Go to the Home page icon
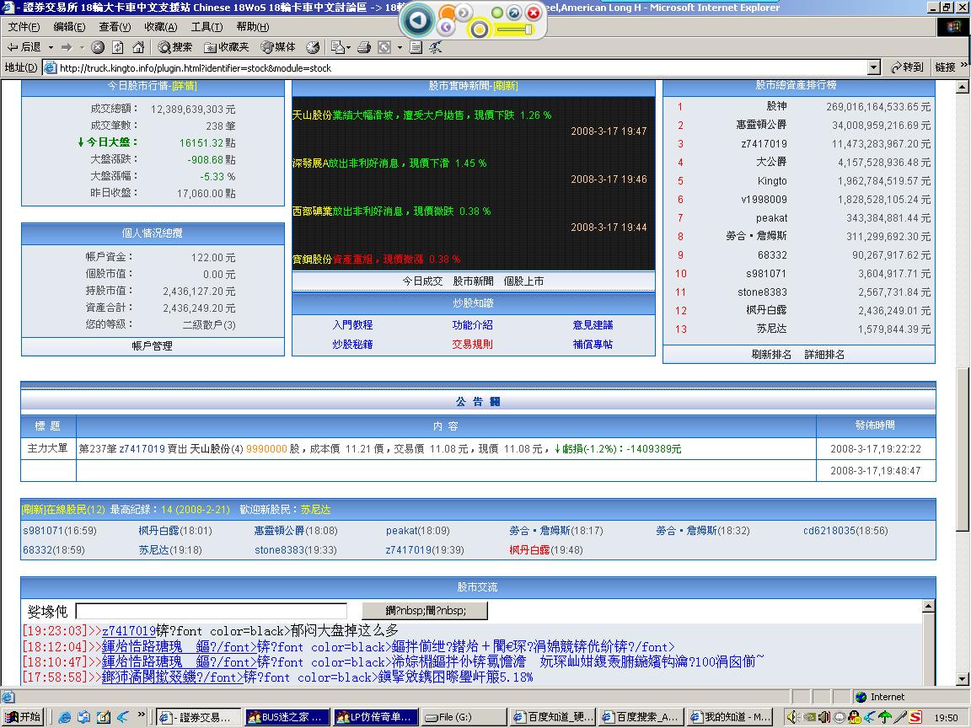The height and width of the screenshot is (728, 971). click(x=137, y=47)
